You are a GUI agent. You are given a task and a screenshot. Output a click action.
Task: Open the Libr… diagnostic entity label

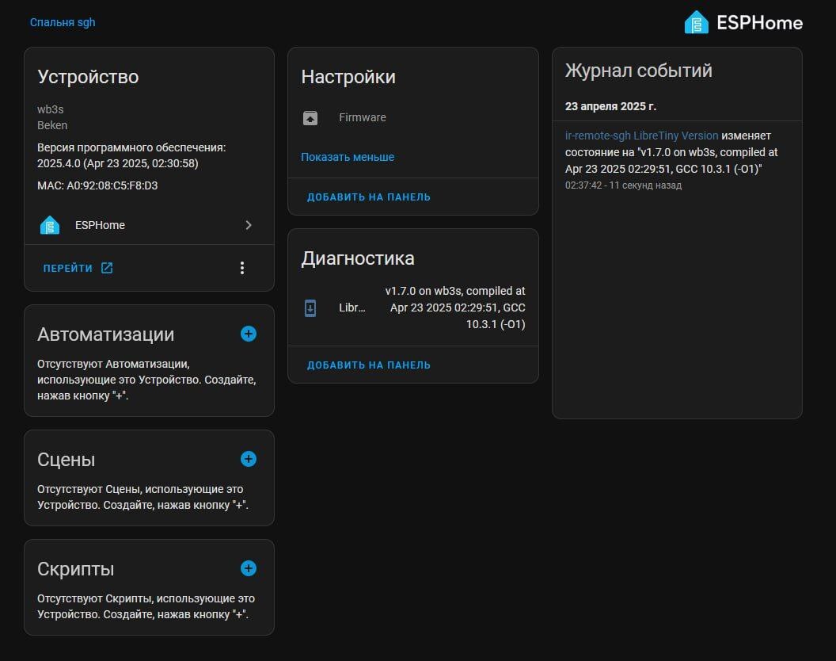coord(352,308)
